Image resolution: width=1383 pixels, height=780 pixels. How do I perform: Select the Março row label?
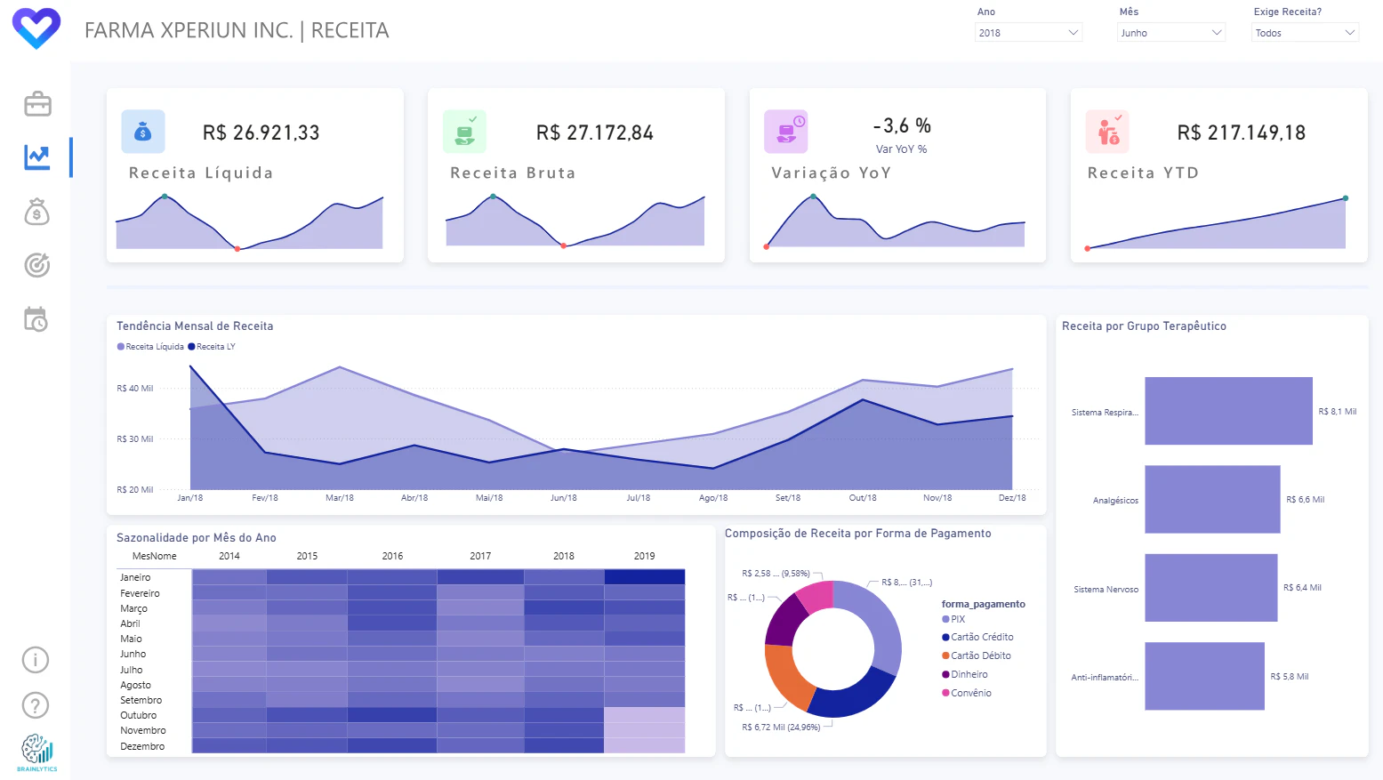pyautogui.click(x=133, y=608)
